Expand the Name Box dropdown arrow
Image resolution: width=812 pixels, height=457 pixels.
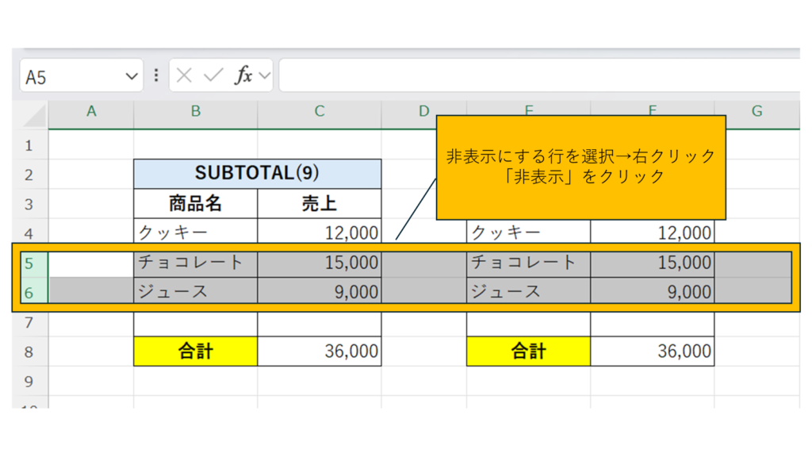point(132,76)
